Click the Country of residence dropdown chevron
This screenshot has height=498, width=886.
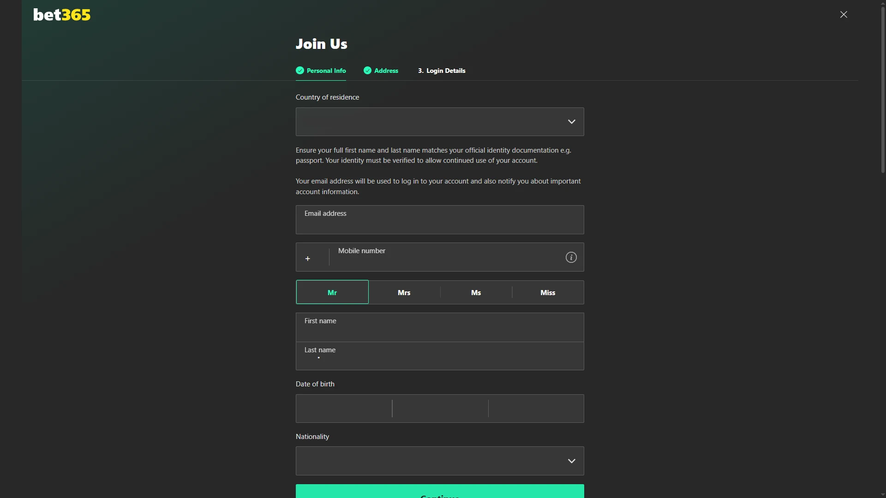572,121
